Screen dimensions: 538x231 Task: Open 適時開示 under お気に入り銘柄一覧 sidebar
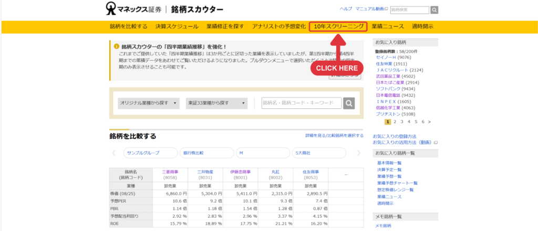[x=385, y=203]
